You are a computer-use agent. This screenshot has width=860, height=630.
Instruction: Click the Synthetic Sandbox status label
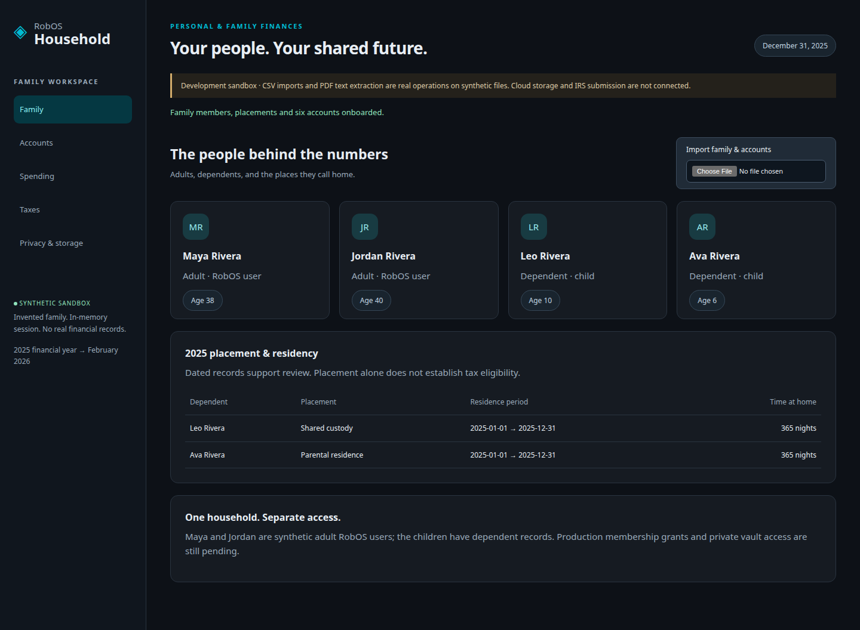(x=52, y=303)
